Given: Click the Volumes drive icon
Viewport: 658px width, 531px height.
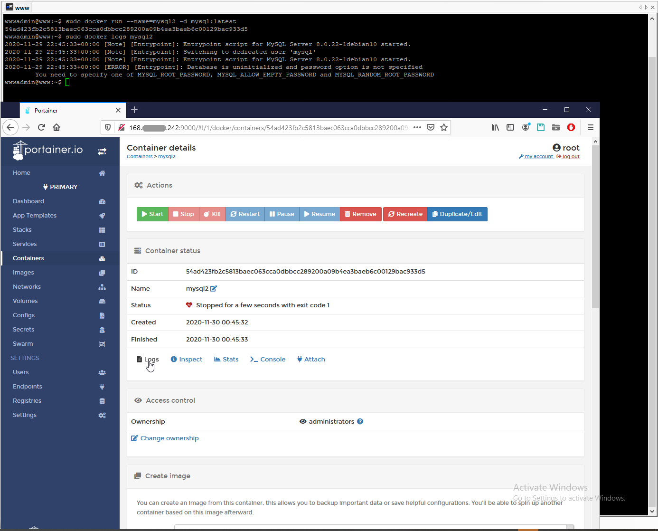Looking at the screenshot, I should pyautogui.click(x=102, y=302).
